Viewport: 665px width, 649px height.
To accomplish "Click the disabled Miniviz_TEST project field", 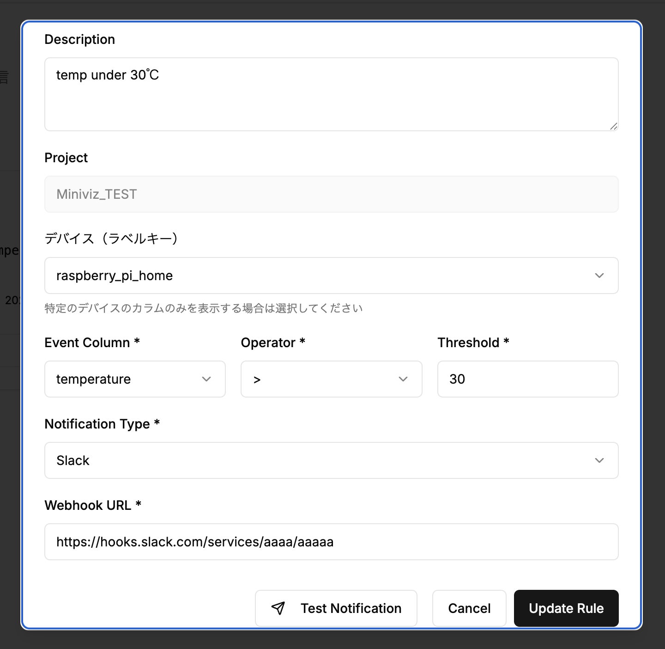I will tap(331, 194).
